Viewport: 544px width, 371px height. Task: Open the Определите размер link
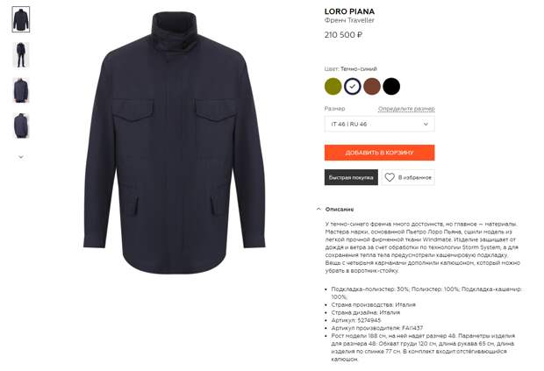coord(406,109)
